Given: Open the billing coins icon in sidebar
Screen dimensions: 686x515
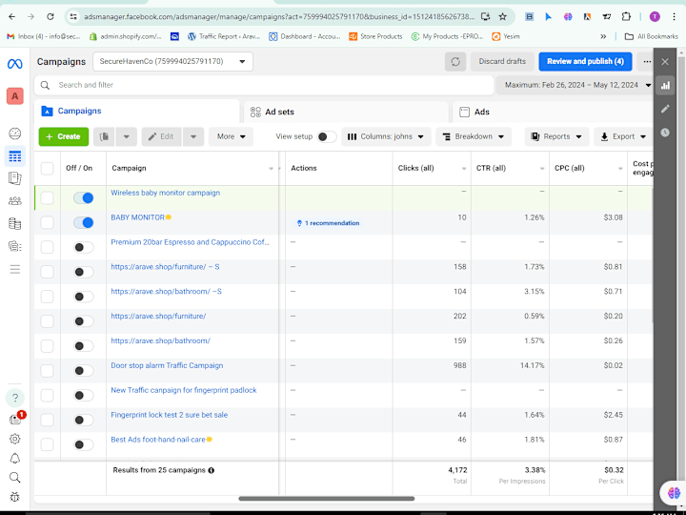Looking at the screenshot, I should pos(15,223).
